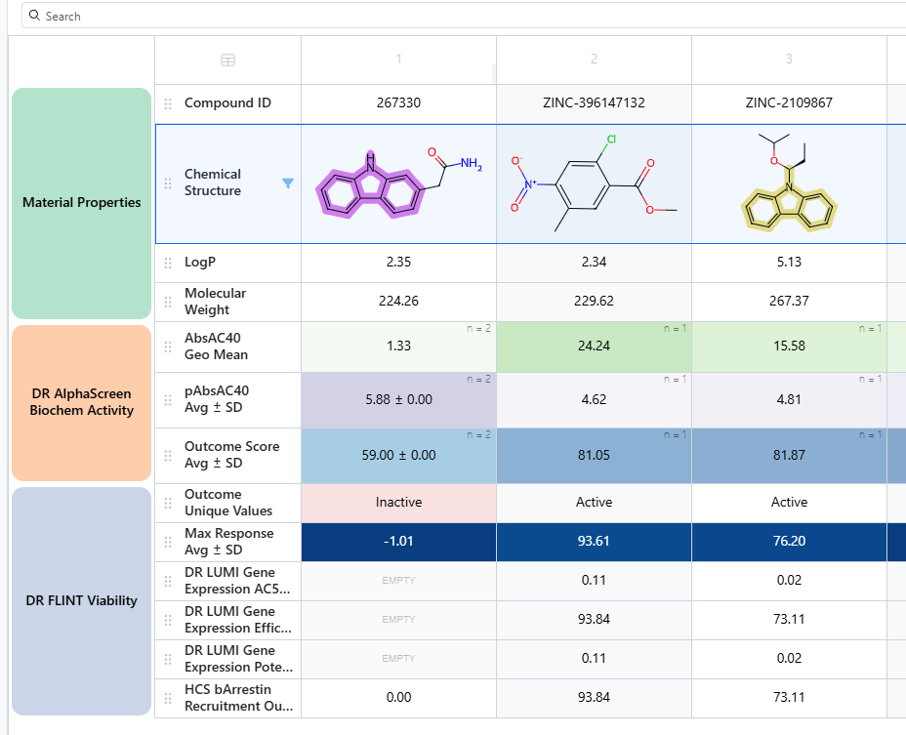Click Molecular Weight value 224.26
Image resolution: width=906 pixels, height=735 pixels.
(398, 301)
